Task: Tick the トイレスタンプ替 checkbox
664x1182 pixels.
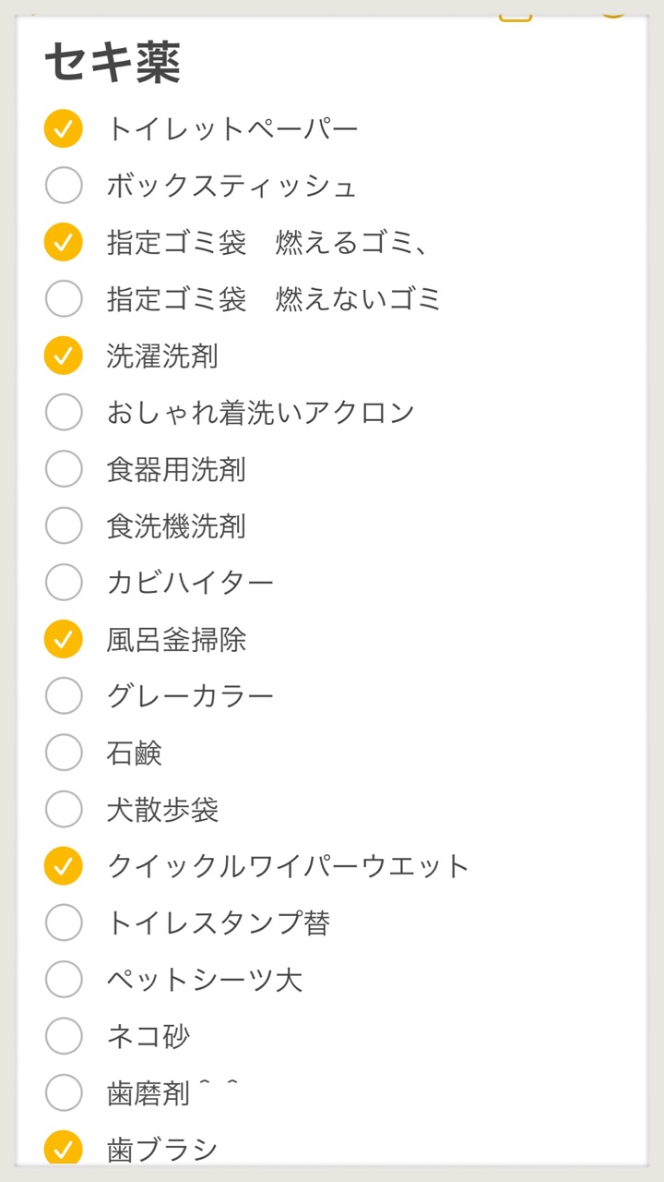Action: tap(64, 922)
